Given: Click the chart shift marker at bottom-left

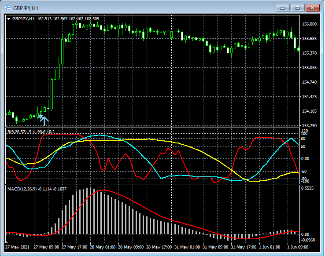Looking at the screenshot, I should (7, 242).
